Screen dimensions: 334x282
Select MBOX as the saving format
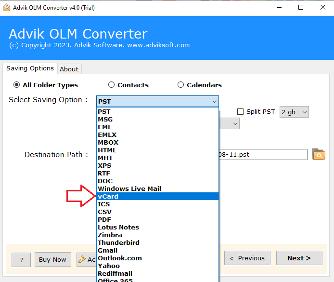click(x=158, y=142)
